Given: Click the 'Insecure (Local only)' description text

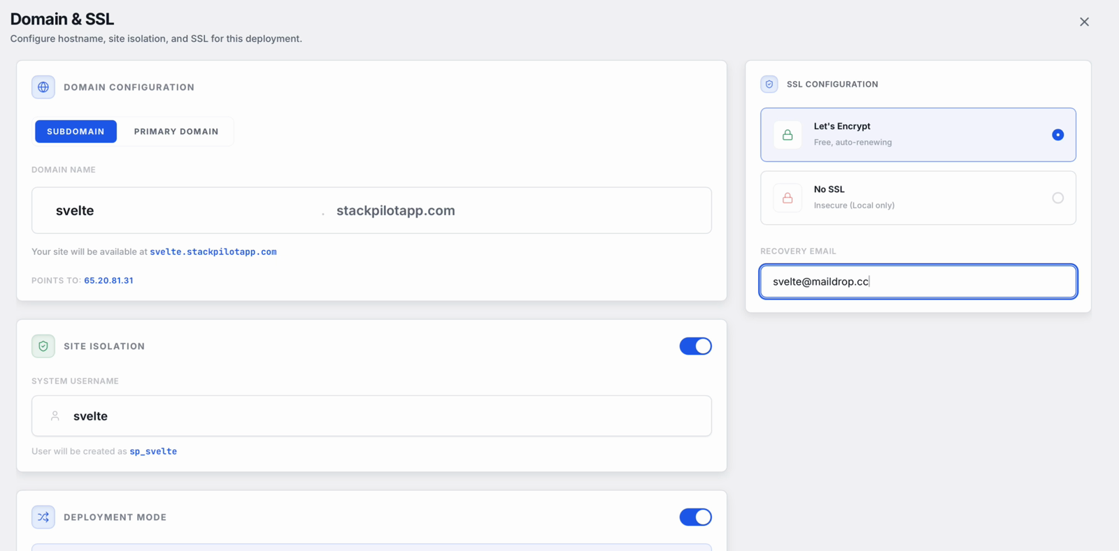Looking at the screenshot, I should [x=854, y=205].
